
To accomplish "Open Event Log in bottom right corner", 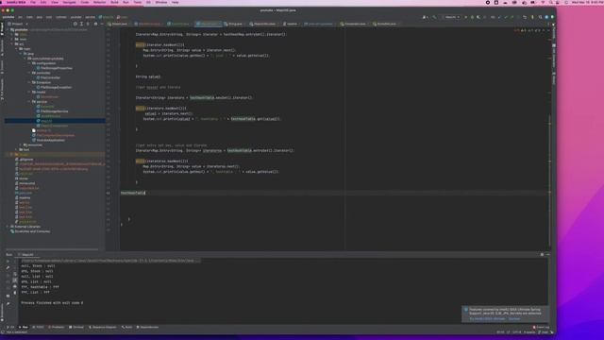I will 541,328.
